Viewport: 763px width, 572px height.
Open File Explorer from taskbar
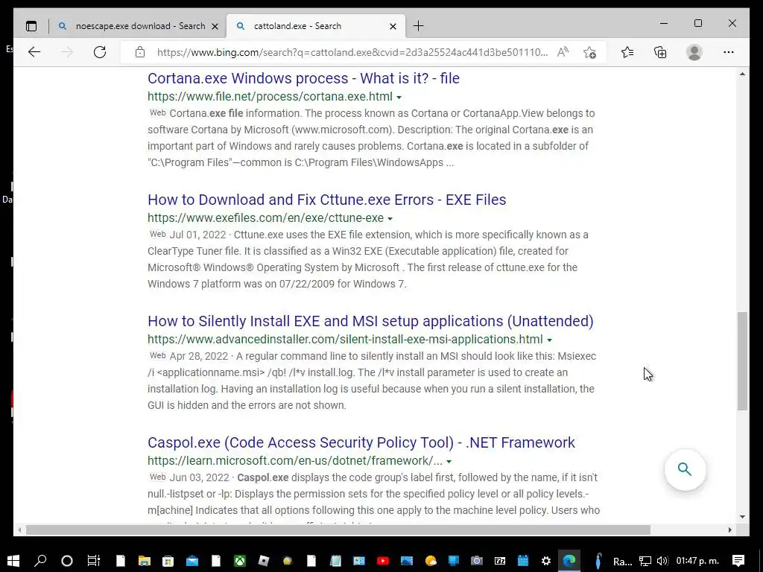tap(145, 561)
